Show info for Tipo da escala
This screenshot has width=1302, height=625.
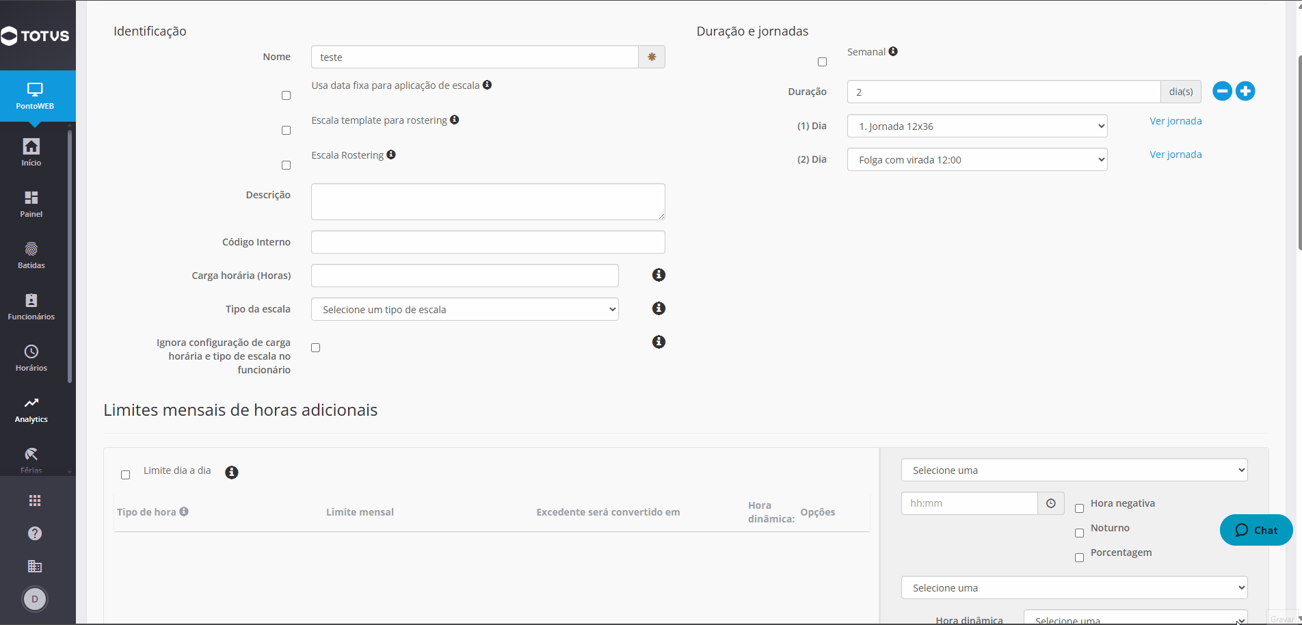pos(659,308)
